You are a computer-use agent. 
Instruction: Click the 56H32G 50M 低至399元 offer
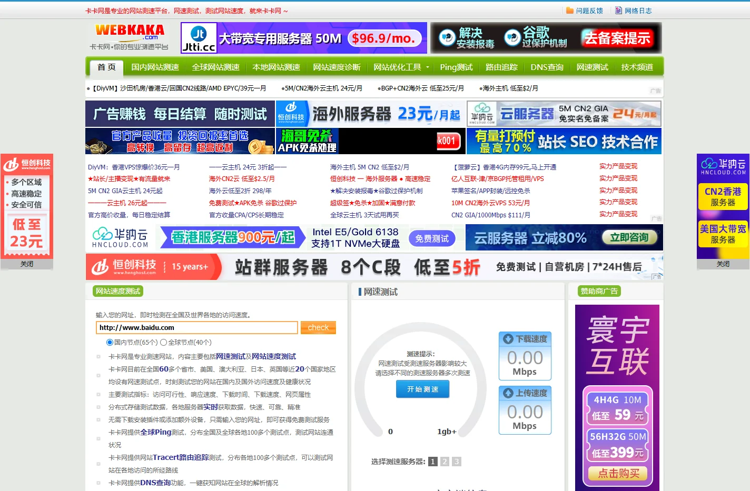(617, 445)
